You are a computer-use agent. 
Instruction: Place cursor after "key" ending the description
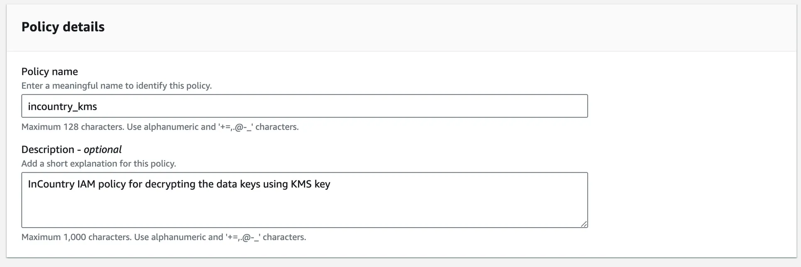coord(331,184)
